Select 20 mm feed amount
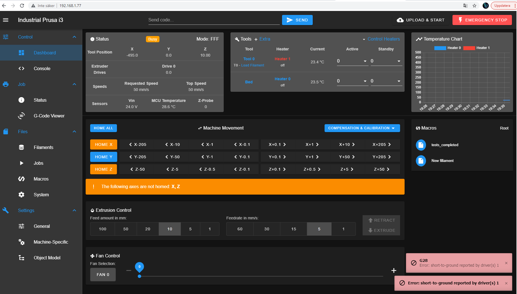 pyautogui.click(x=148, y=229)
